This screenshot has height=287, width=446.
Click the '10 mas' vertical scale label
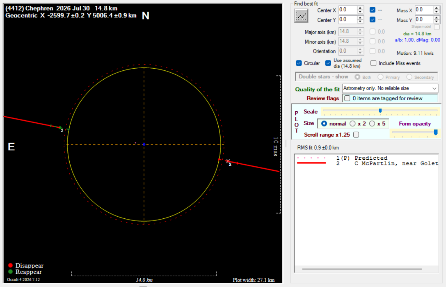click(x=276, y=146)
